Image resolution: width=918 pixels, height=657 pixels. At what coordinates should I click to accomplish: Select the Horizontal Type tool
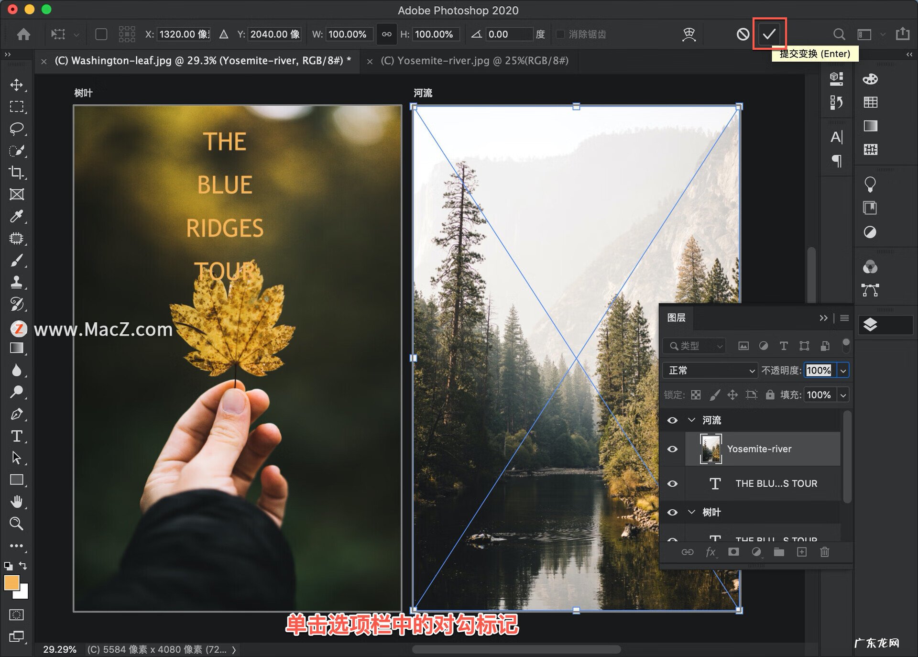17,436
